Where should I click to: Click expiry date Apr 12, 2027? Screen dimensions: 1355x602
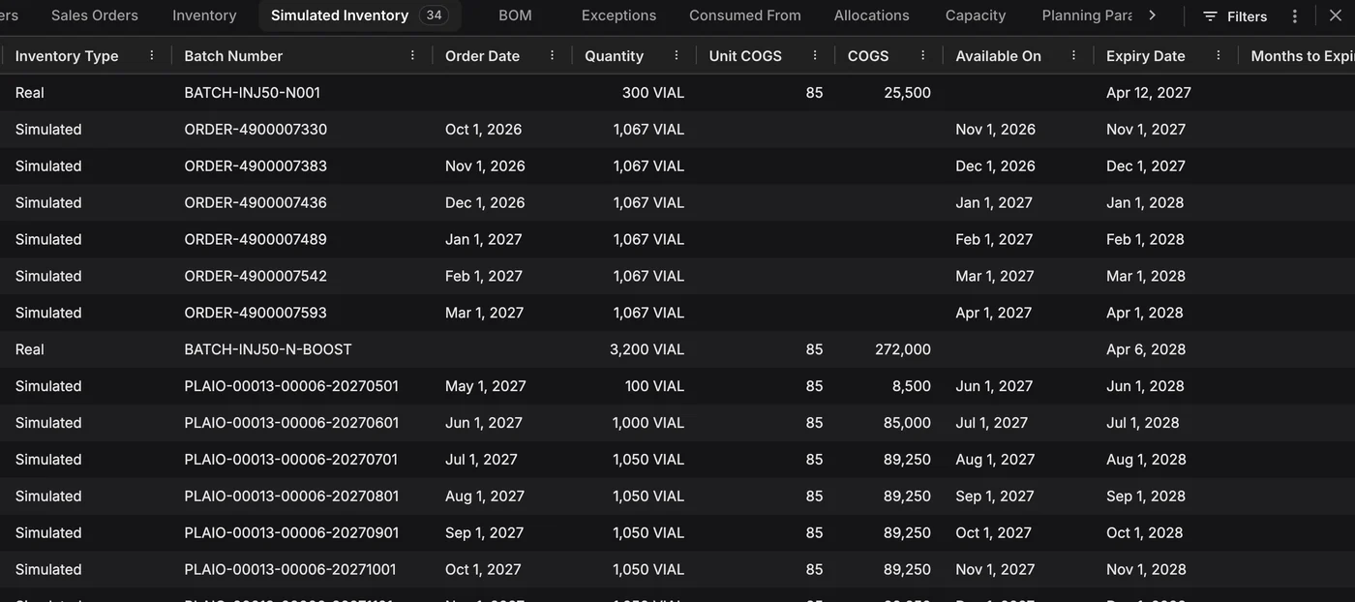coord(1149,93)
